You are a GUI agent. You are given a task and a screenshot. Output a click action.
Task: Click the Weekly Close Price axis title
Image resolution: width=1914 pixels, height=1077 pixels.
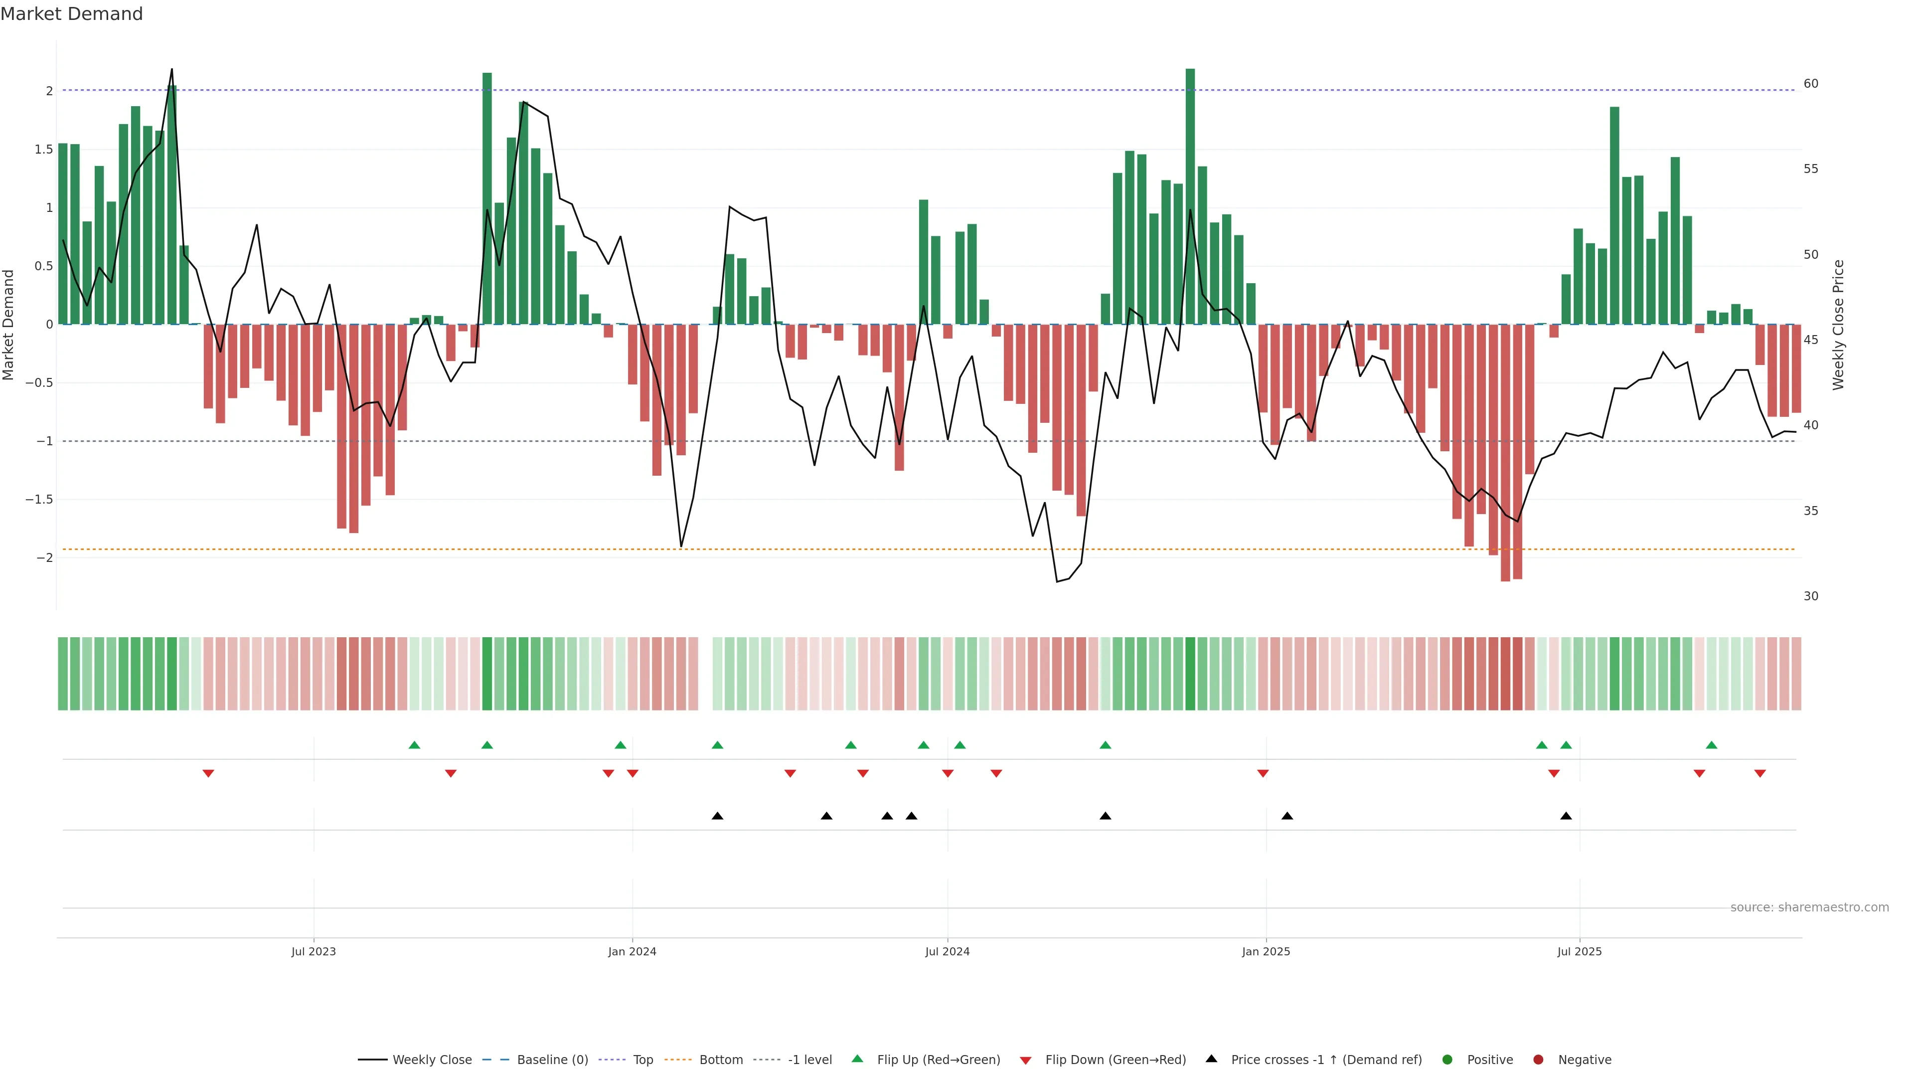tap(1838, 325)
